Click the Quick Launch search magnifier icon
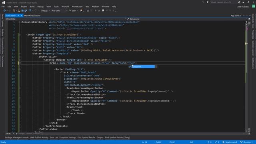Screen dimensions: 256x144 pyautogui.click(x=239, y=2)
